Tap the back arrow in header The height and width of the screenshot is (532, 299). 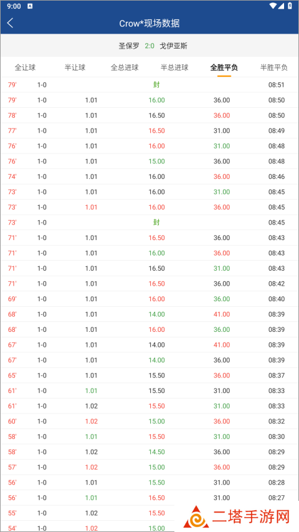click(10, 23)
